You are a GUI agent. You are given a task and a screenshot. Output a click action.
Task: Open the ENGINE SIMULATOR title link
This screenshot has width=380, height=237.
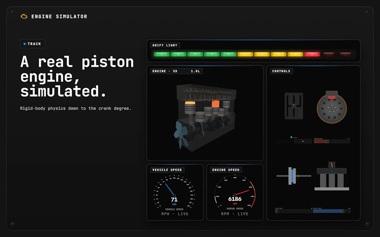click(59, 17)
